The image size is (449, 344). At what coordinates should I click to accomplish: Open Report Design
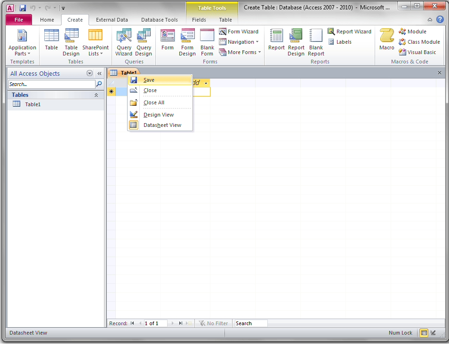coord(296,43)
